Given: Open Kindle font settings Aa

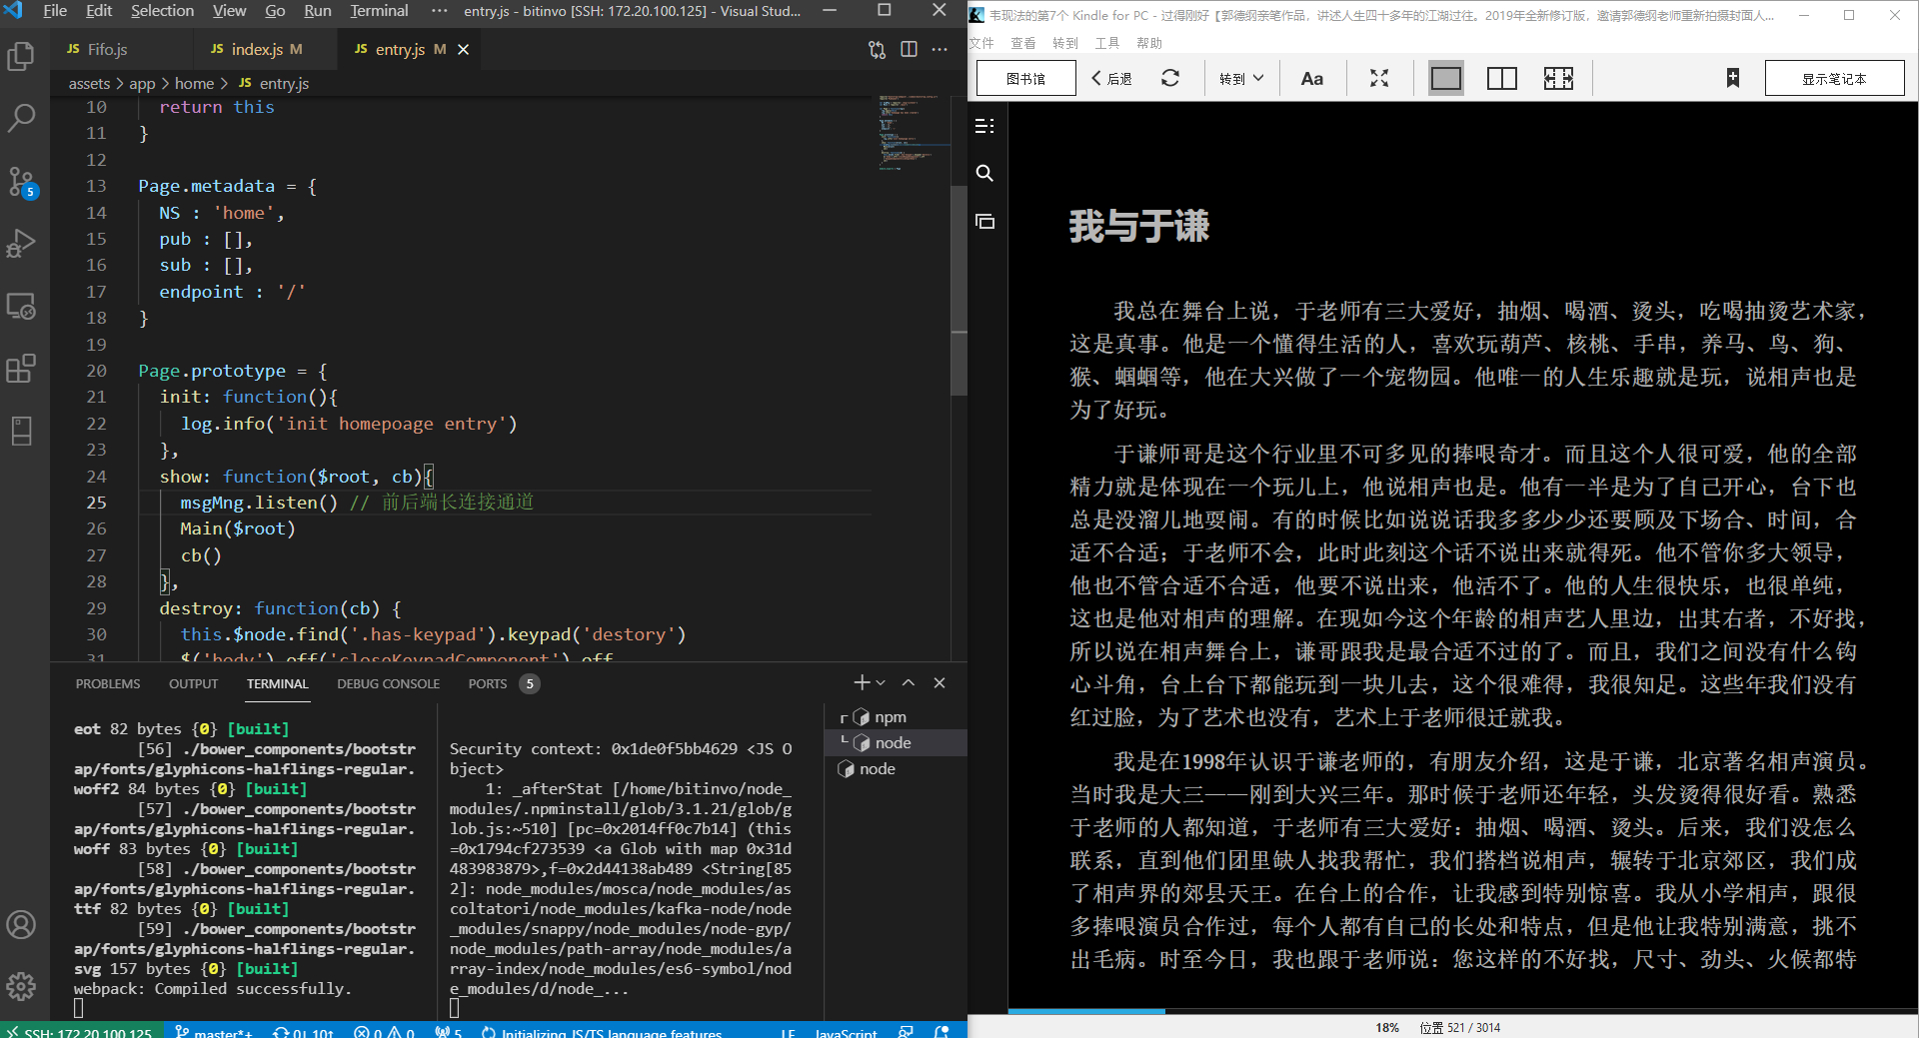Looking at the screenshot, I should tap(1312, 78).
